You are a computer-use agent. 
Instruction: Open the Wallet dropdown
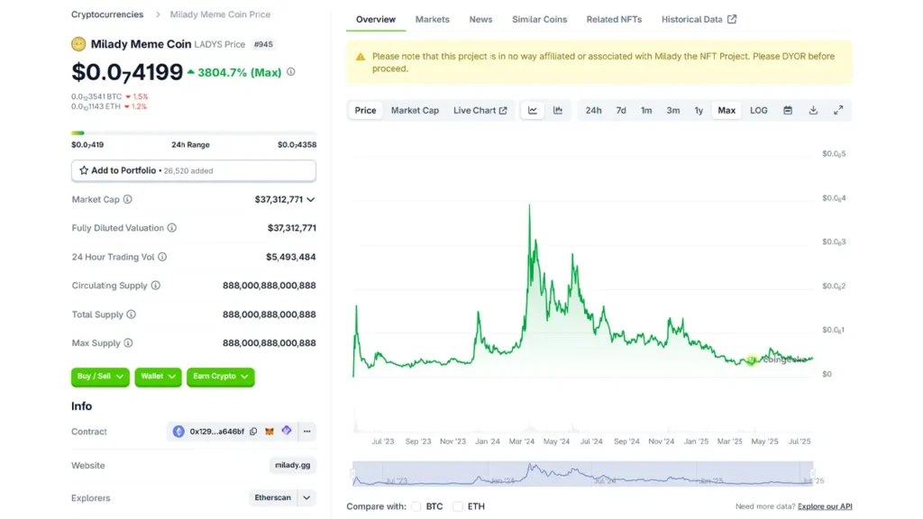158,377
